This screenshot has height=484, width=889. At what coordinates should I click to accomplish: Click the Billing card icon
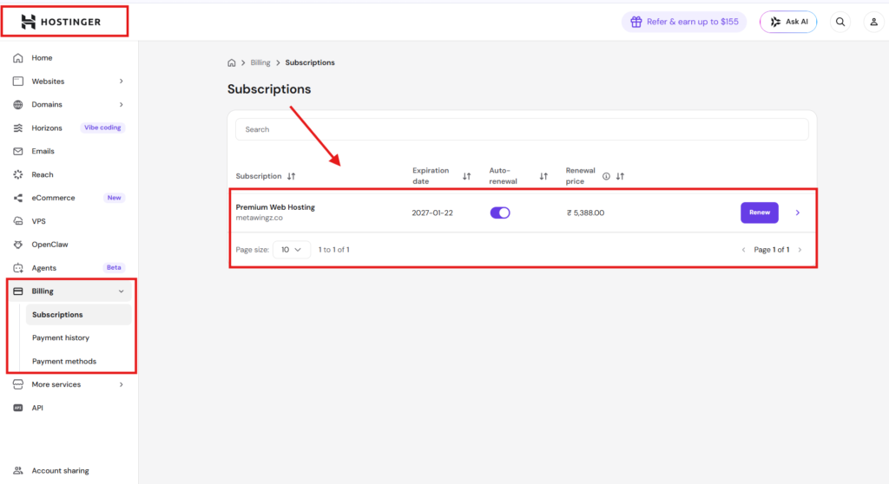18,291
